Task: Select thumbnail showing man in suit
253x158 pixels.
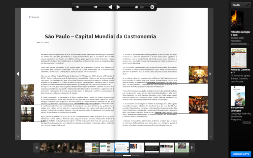Action: coord(137,147)
